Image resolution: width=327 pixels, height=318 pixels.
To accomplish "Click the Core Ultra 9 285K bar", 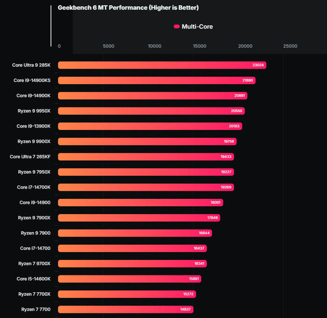I will (x=162, y=65).
